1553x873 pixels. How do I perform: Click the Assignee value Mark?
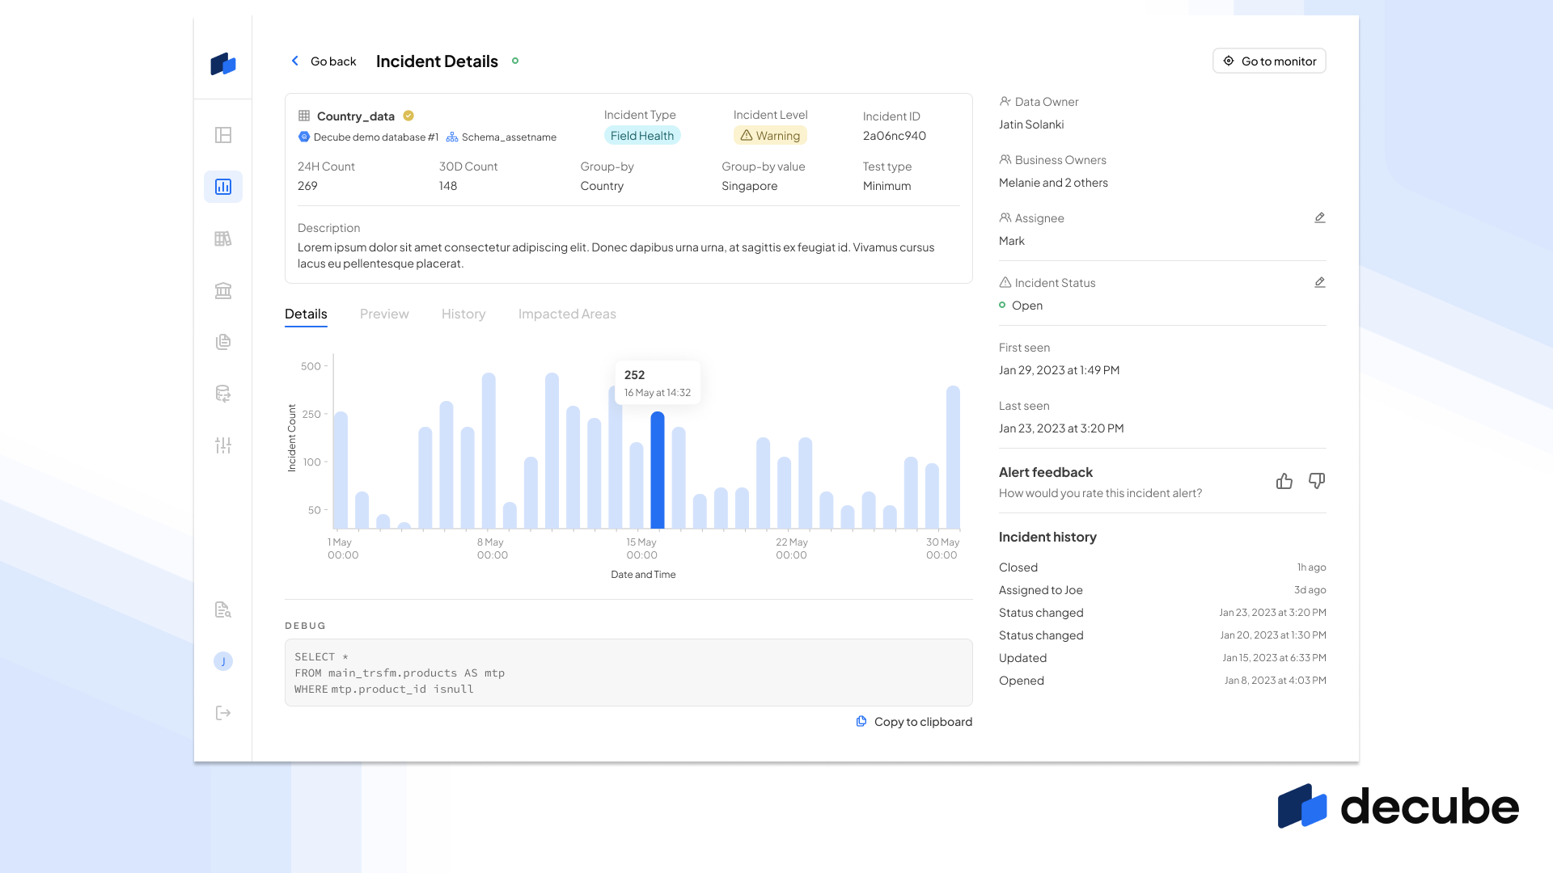(1012, 240)
